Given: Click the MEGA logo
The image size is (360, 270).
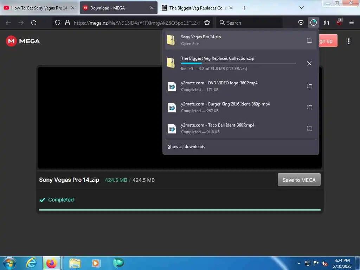Looking at the screenshot, I should tap(23, 41).
